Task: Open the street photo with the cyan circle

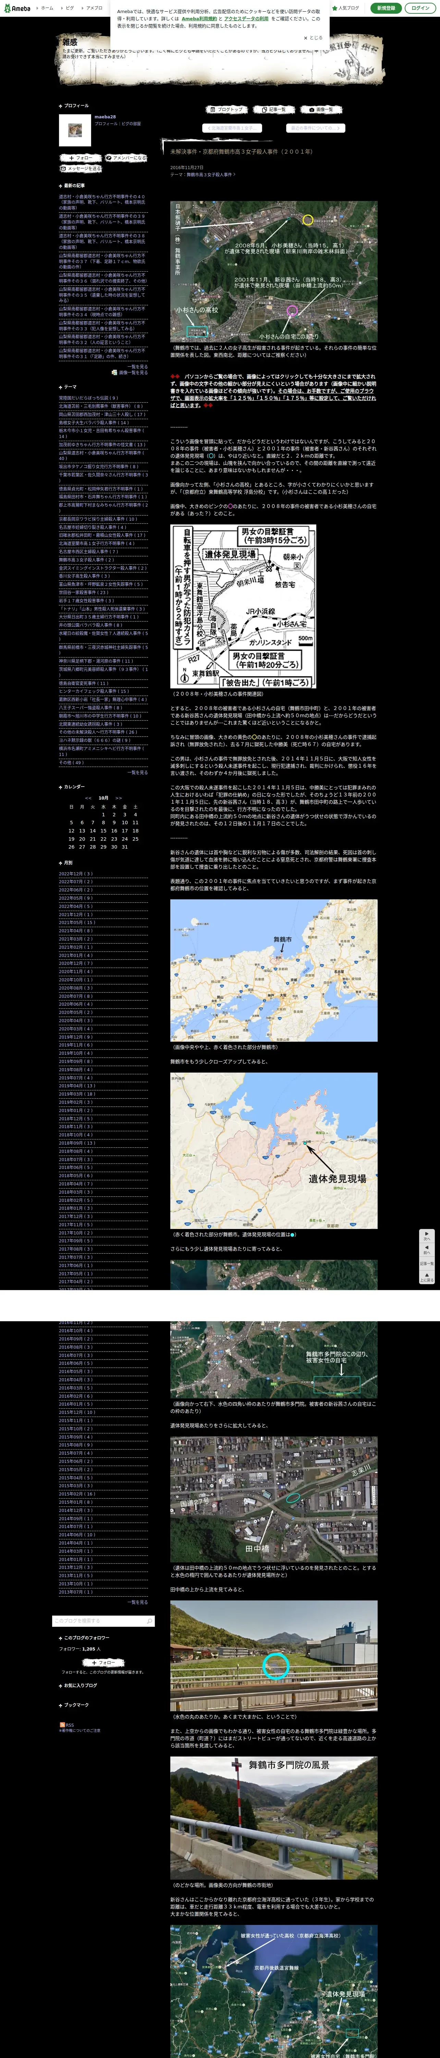Action: [274, 1655]
